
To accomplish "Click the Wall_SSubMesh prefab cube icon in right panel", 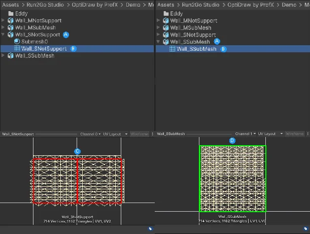I will 166,42.
